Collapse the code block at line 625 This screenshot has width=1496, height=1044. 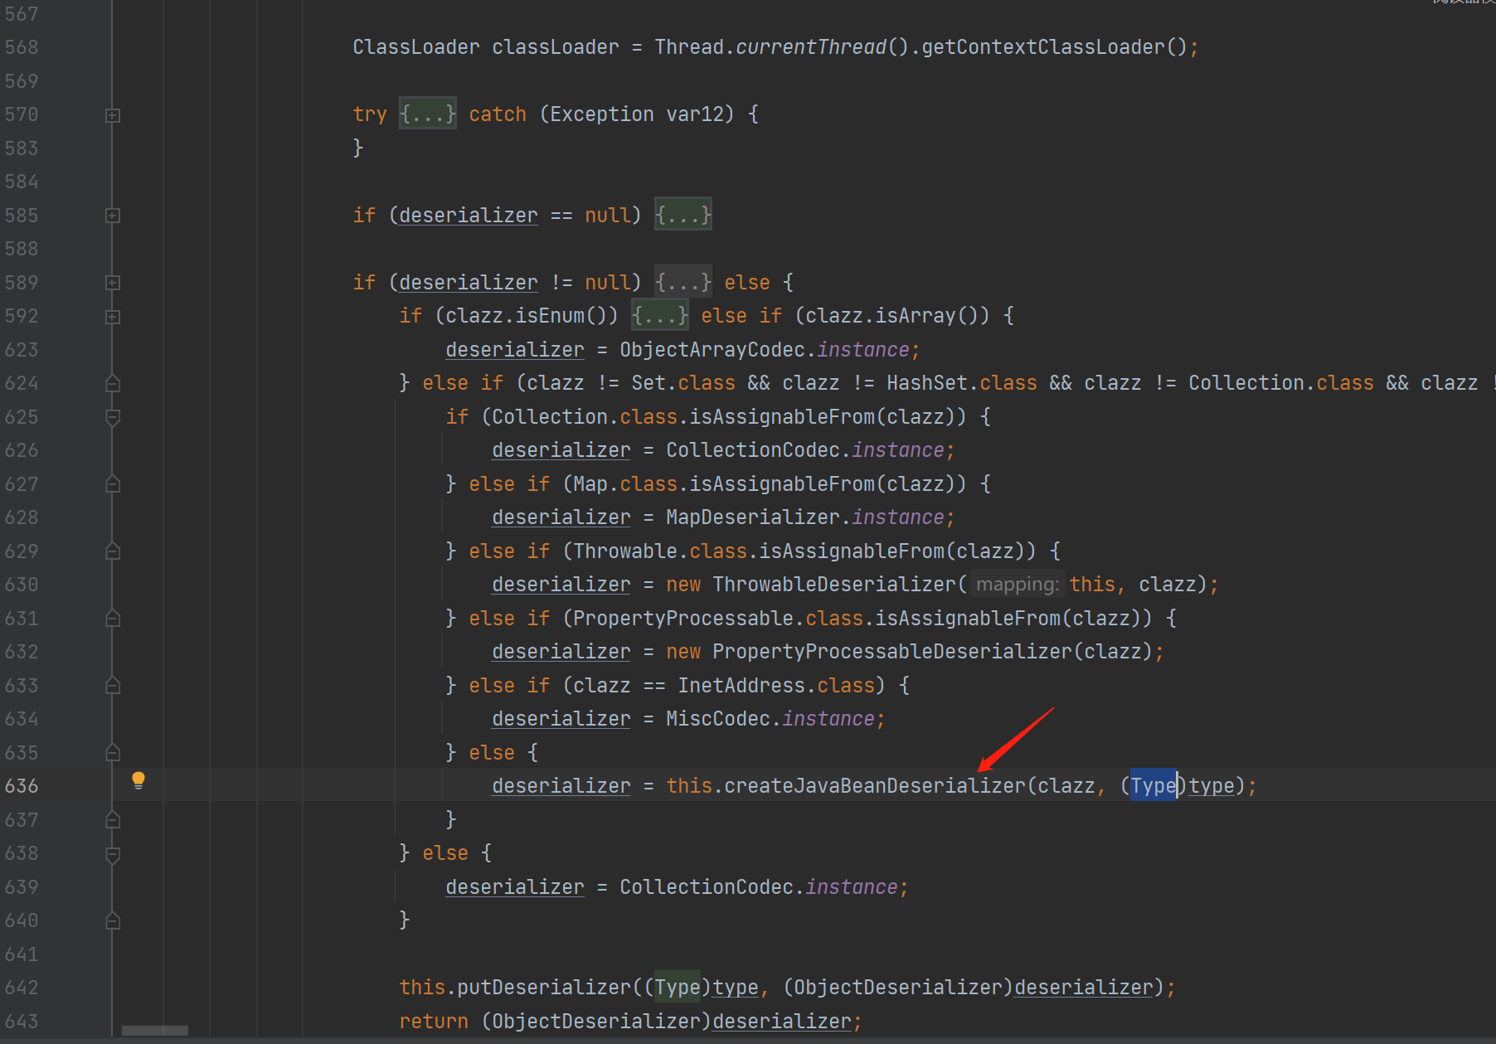coord(113,417)
